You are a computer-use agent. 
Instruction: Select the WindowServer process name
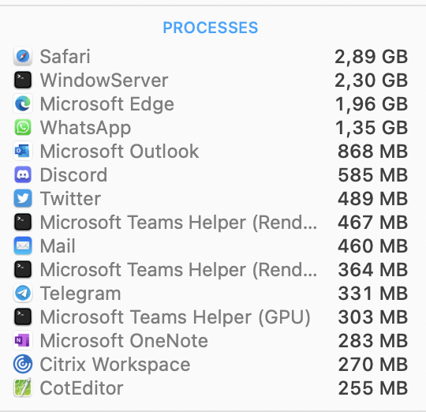point(104,81)
